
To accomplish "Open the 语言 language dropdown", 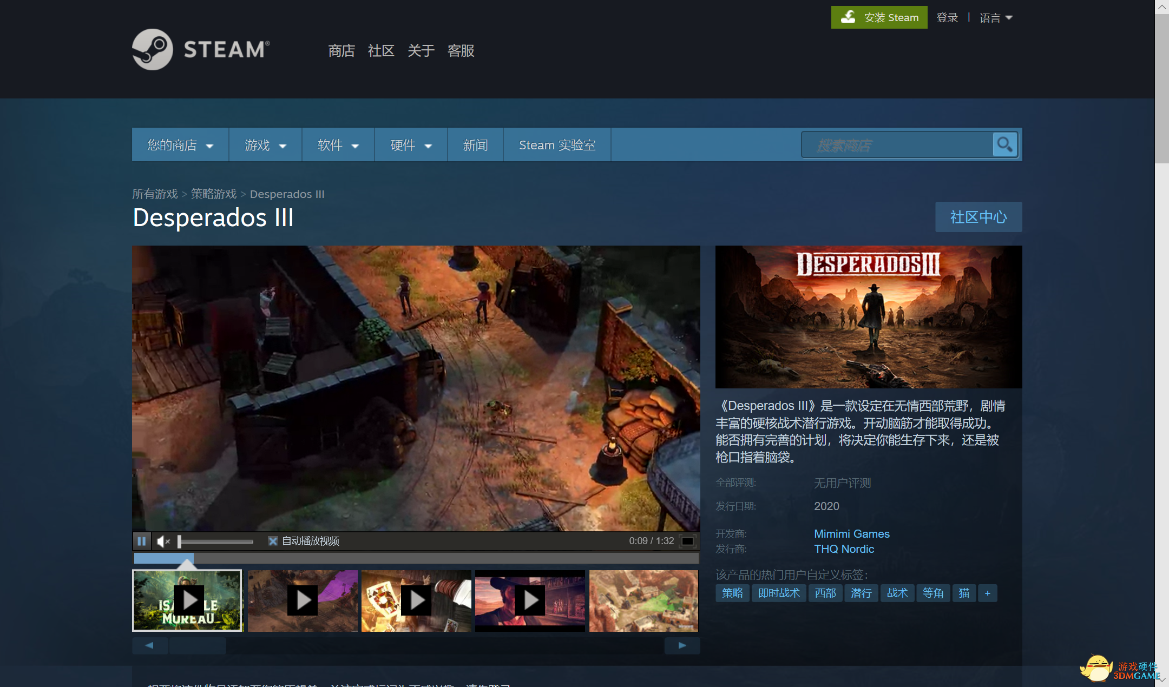I will tap(996, 18).
